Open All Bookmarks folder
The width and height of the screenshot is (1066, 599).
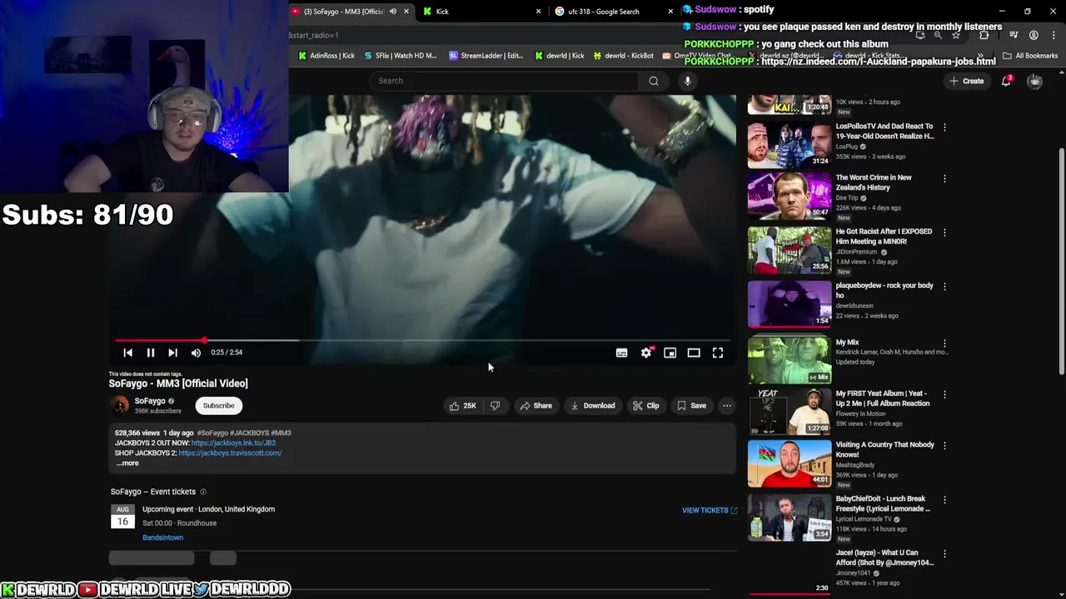[1030, 56]
